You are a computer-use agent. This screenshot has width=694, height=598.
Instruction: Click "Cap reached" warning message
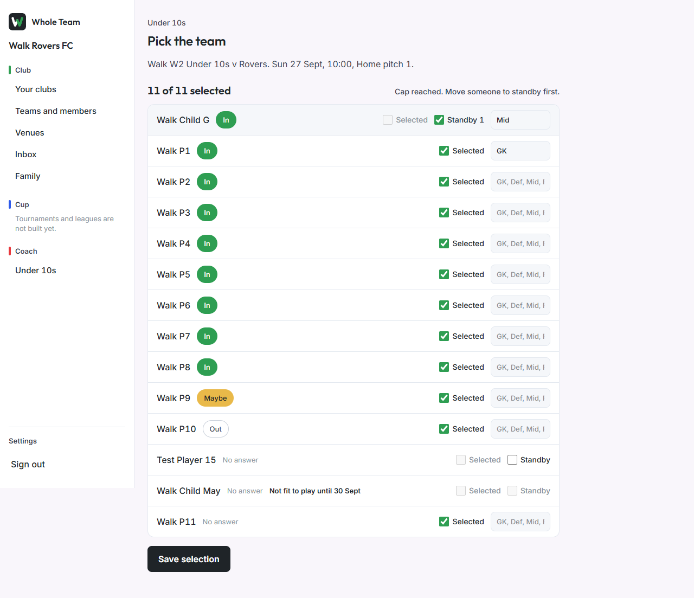(477, 92)
